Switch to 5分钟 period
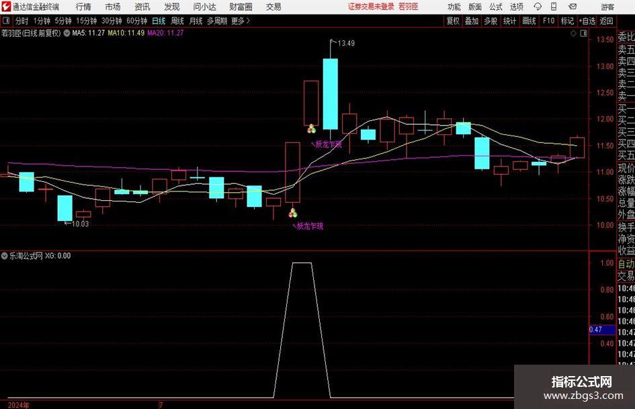This screenshot has width=635, height=409. (x=63, y=21)
